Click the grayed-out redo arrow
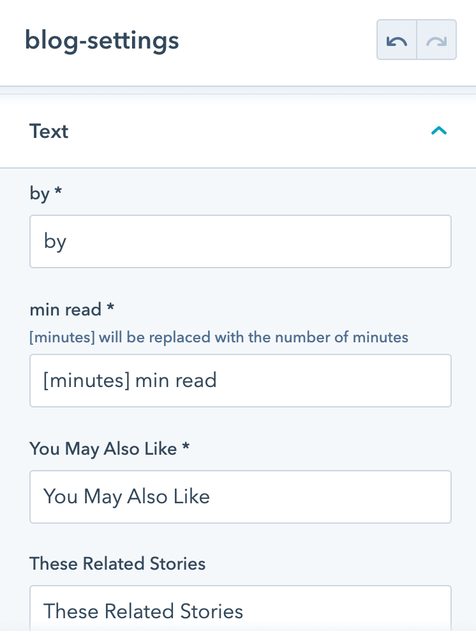The height and width of the screenshot is (631, 476). 436,40
